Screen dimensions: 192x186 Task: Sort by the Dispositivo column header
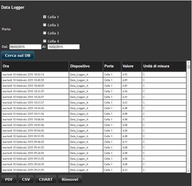86,66
